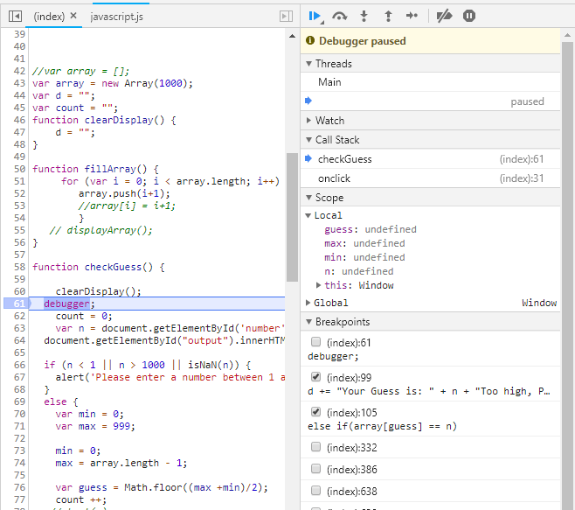Viewport: 575px width, 510px height.
Task: Enable the (index):332 breakpoint
Action: pyautogui.click(x=315, y=447)
